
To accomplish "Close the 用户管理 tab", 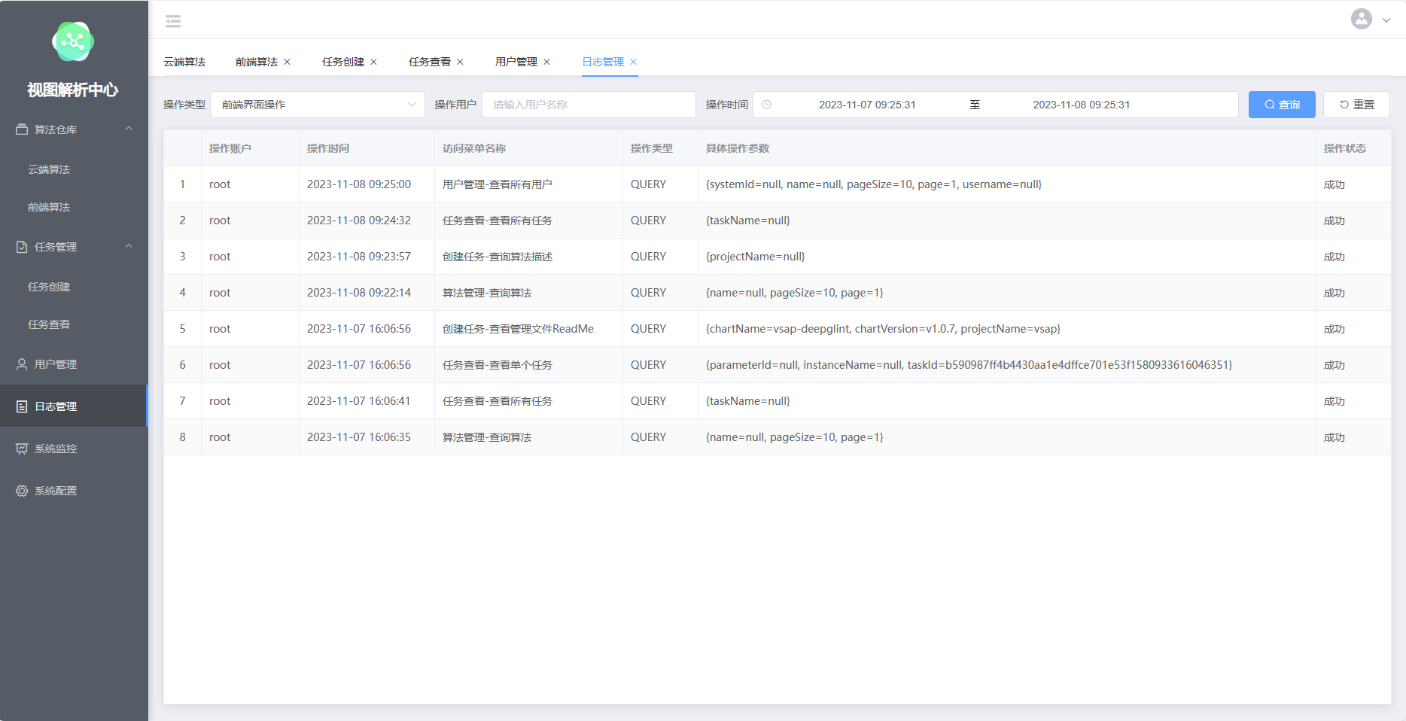I will coord(546,62).
